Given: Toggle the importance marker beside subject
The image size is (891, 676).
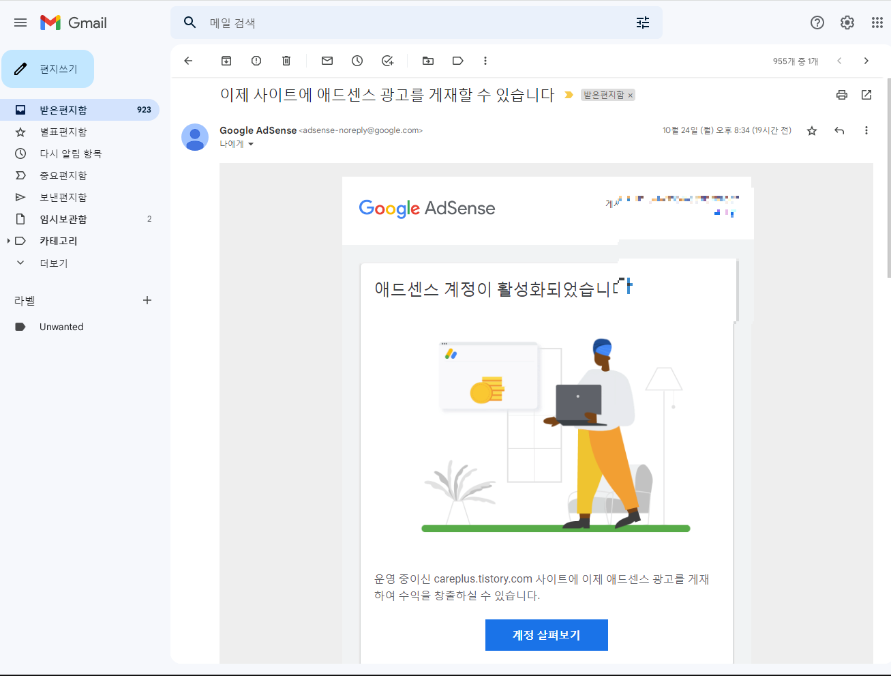Looking at the screenshot, I should (x=569, y=95).
